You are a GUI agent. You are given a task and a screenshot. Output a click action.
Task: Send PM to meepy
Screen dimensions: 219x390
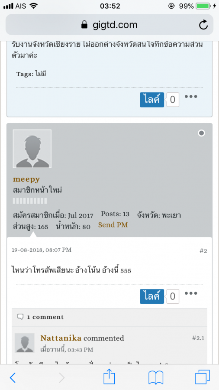click(x=113, y=225)
